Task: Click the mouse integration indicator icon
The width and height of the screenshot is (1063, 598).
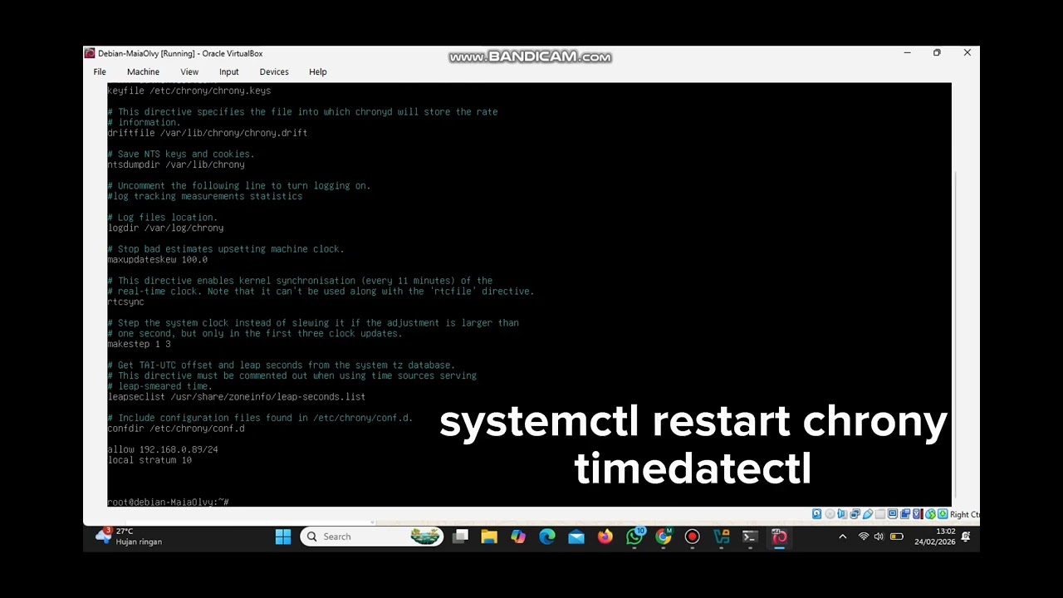Action: point(930,514)
